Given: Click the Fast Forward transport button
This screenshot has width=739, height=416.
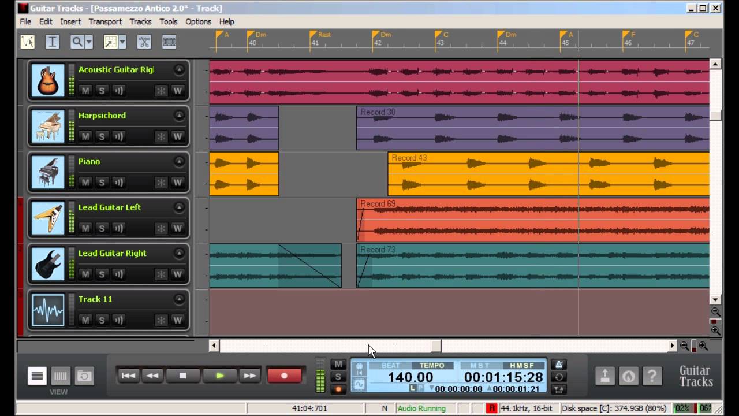Looking at the screenshot, I should 249,376.
